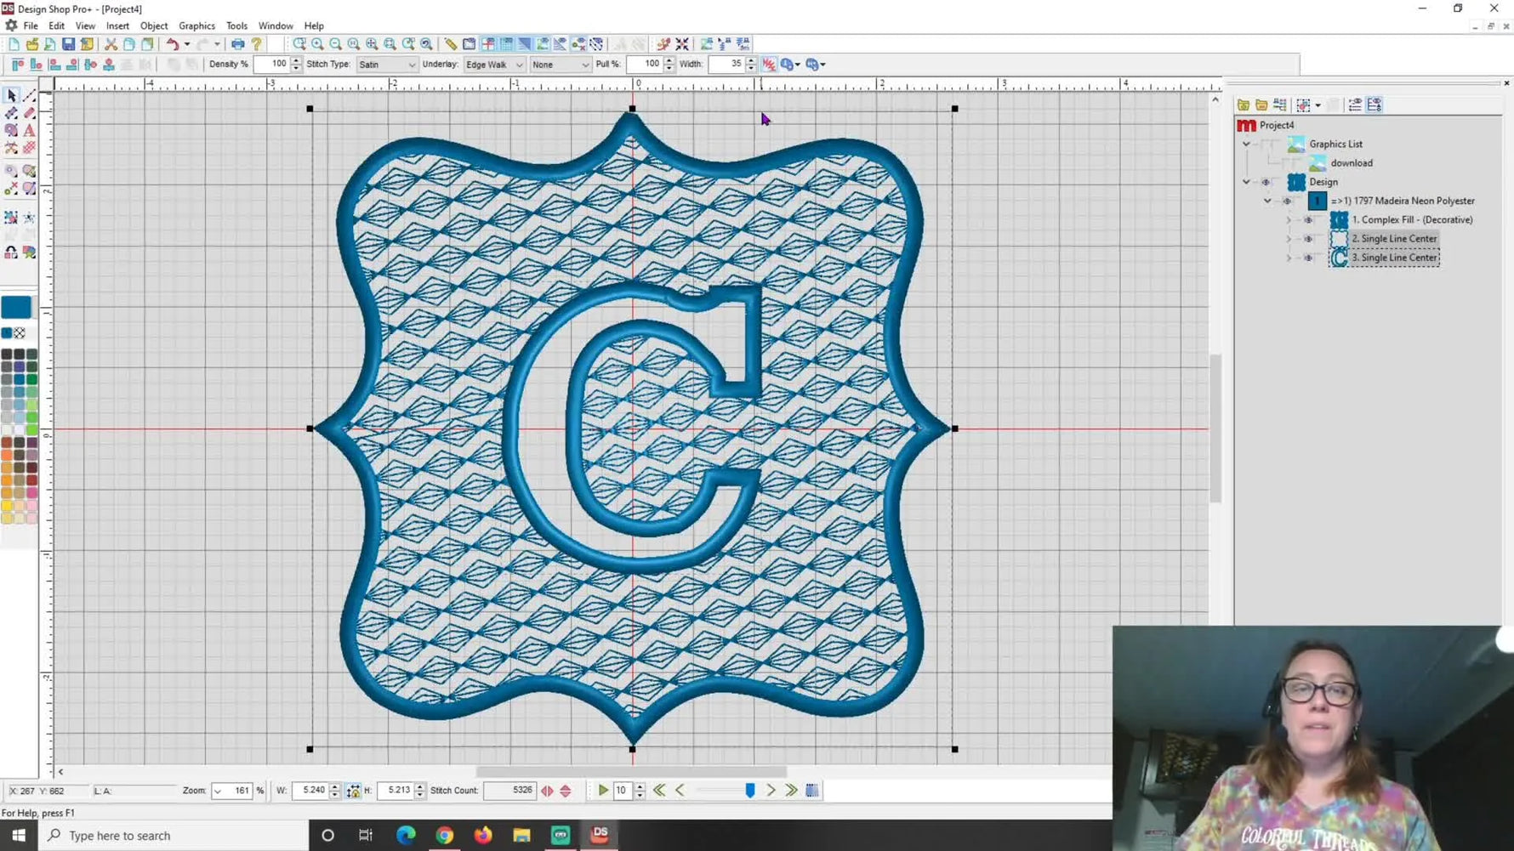
Task: Click the Measure (ruler) tool icon
Action: click(x=451, y=44)
